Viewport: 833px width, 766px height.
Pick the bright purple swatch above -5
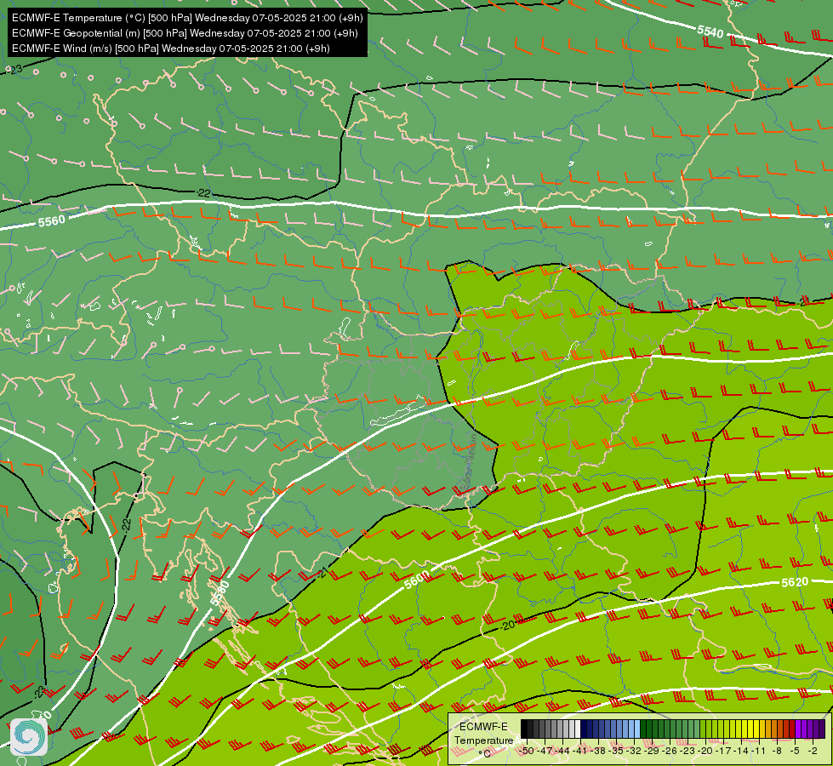coord(798,729)
